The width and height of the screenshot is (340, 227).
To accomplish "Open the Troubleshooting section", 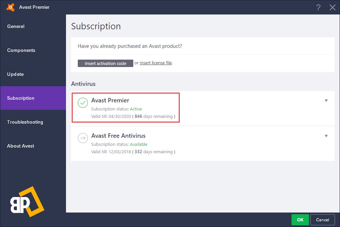I will [25, 122].
